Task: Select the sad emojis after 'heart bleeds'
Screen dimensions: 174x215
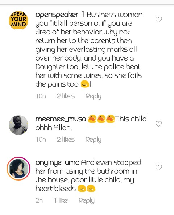Action: coord(87,189)
